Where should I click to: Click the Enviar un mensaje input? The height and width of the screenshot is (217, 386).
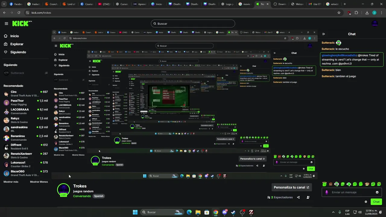coord(352,192)
